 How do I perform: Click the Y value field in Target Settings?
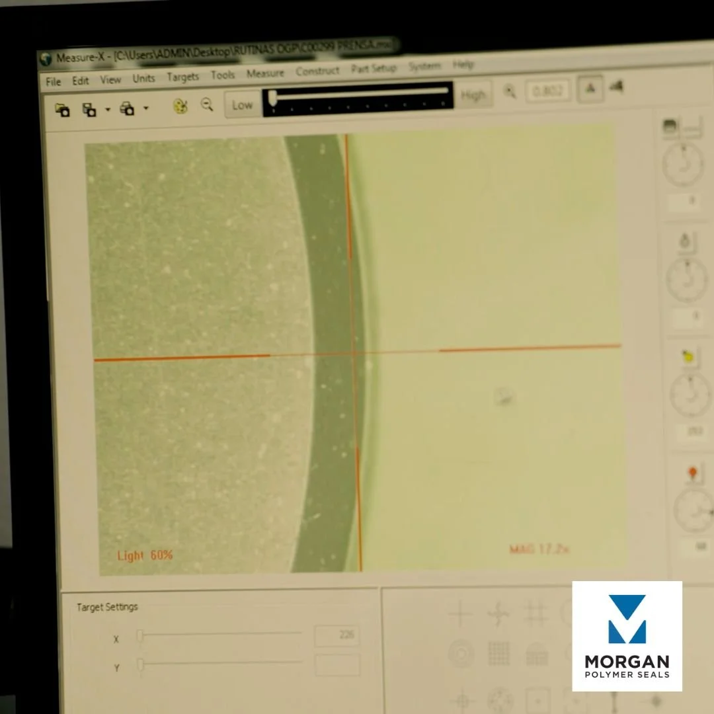click(x=337, y=665)
